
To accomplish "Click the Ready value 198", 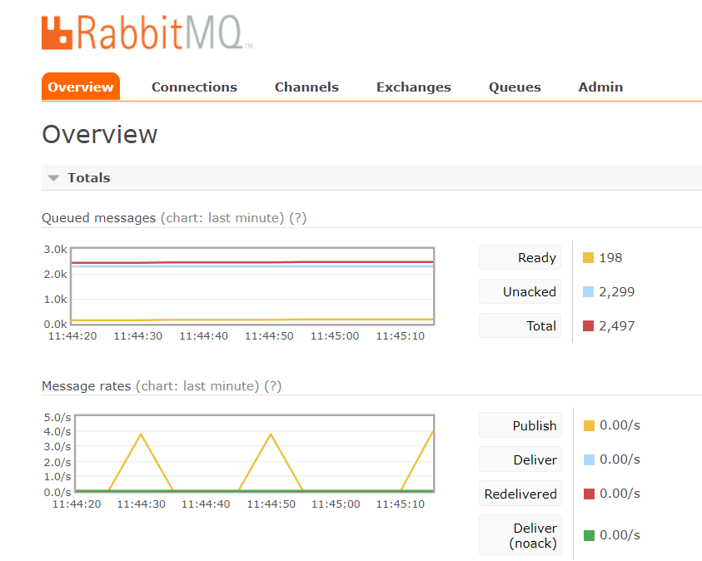I will click(610, 258).
